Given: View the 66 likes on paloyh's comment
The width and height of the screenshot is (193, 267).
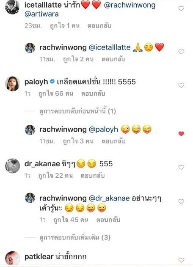Looking at the screenshot, I should point(56,94).
